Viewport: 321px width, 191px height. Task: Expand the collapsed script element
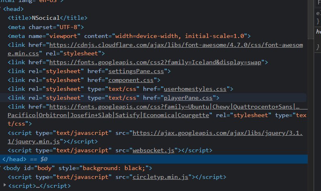click(4, 185)
